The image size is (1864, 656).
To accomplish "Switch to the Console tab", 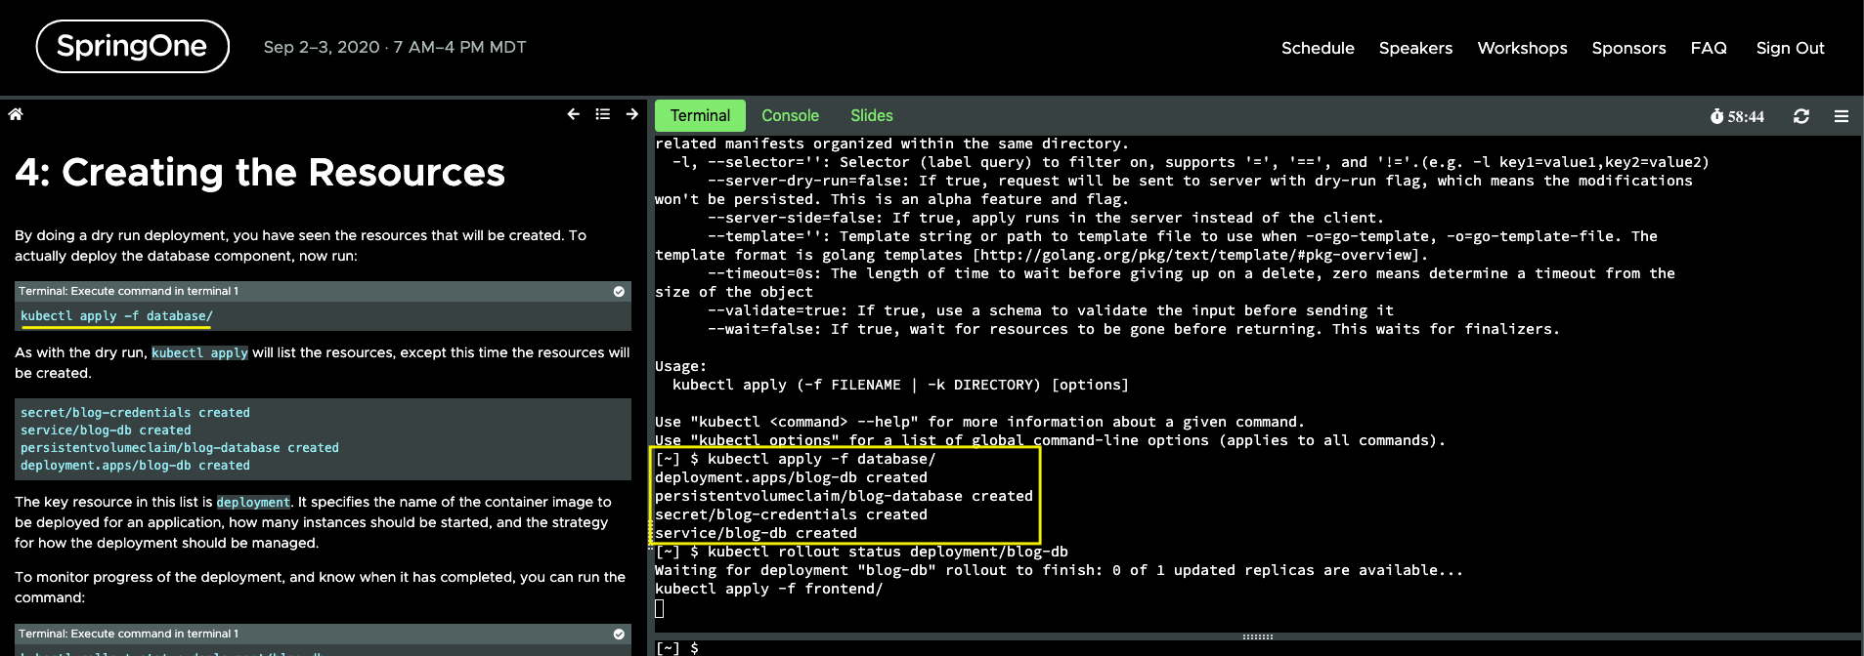I will pyautogui.click(x=790, y=115).
